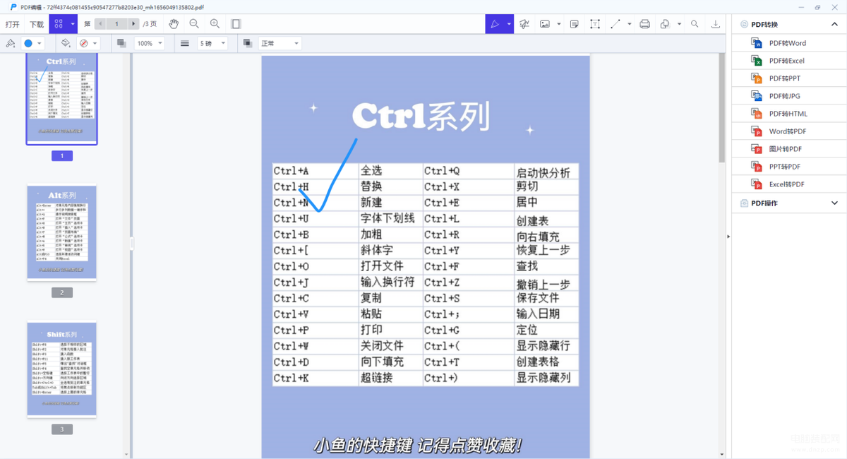Open the thumbnail view mode dropdown arrow
Viewport: 847px width, 459px height.
73,24
